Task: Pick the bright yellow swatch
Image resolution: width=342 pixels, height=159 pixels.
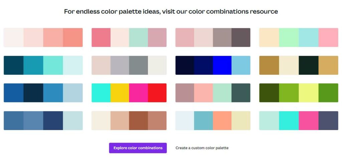Action: tap(120, 93)
